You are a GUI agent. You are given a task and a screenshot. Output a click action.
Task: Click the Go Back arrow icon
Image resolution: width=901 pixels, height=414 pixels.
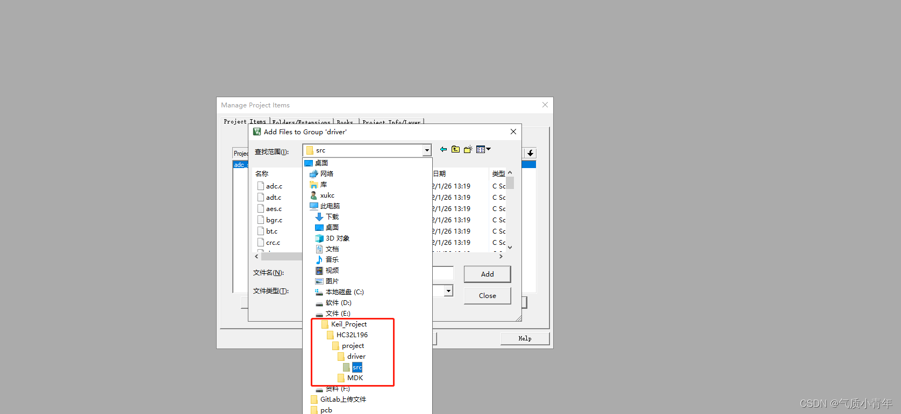click(x=444, y=149)
